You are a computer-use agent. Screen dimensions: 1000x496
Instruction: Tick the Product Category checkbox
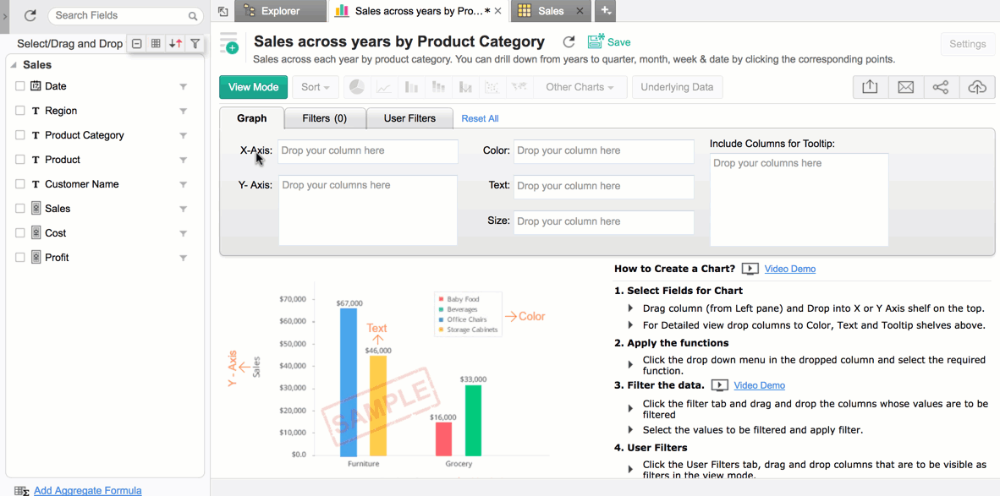[x=20, y=135]
